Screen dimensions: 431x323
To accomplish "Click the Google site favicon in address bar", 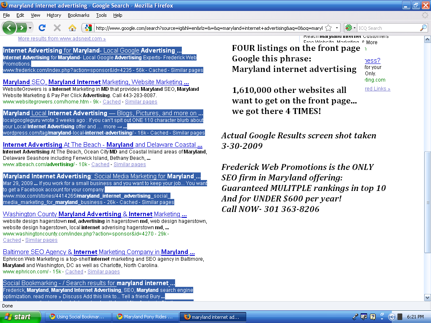I will click(88, 28).
